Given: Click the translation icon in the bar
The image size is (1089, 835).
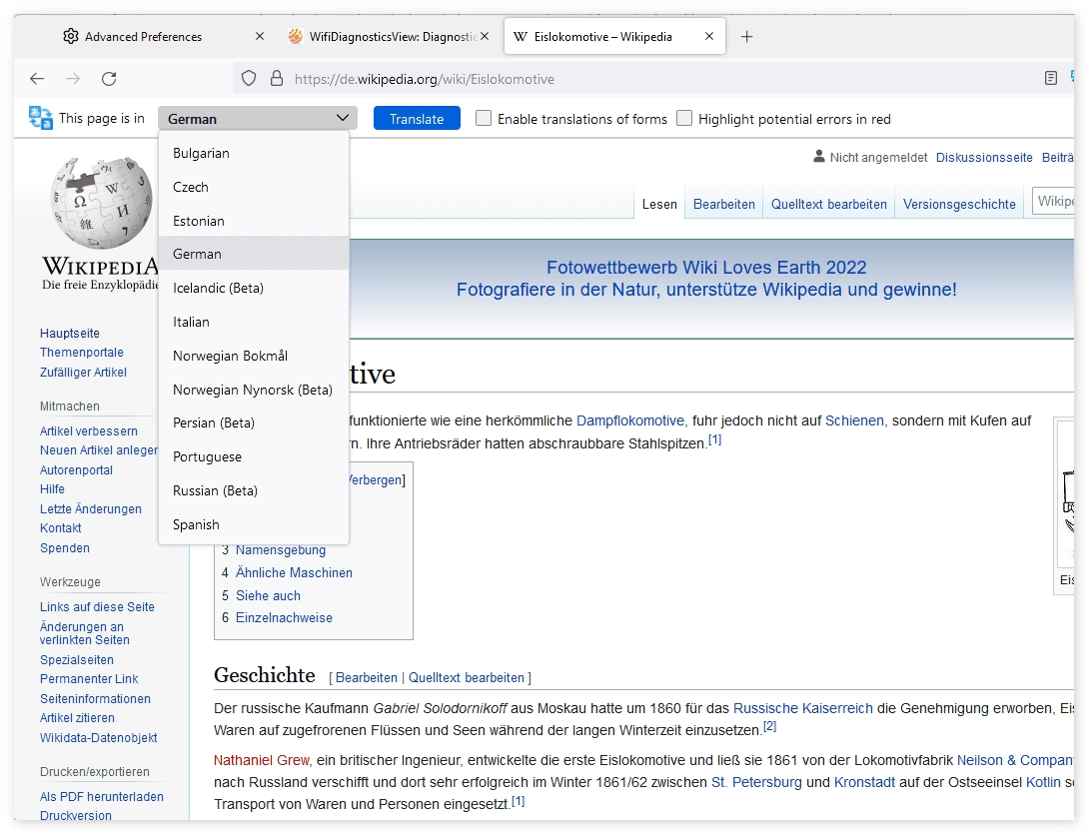Looking at the screenshot, I should (41, 118).
